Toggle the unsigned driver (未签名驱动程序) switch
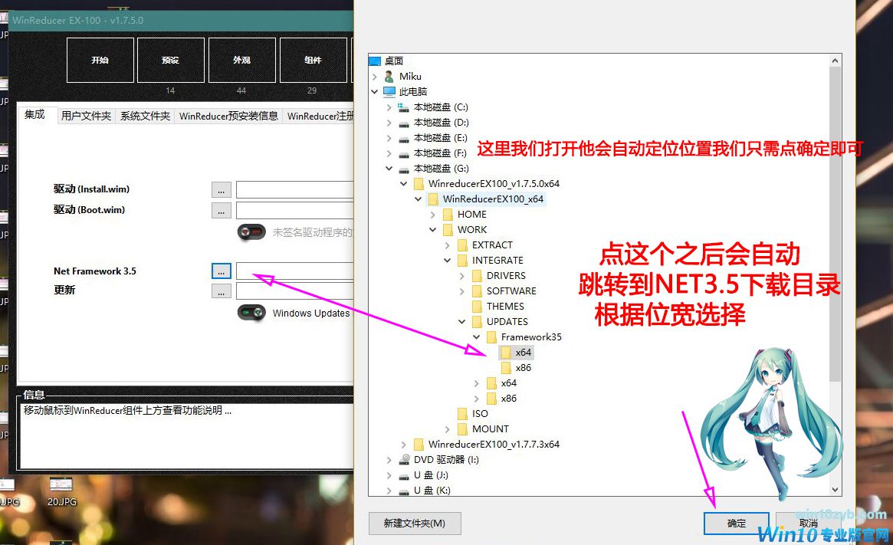Image resolution: width=893 pixels, height=545 pixels. point(251,231)
